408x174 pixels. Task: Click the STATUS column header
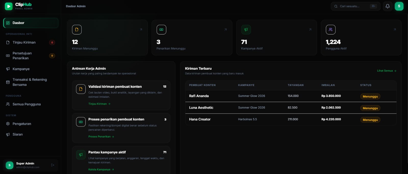point(366,85)
